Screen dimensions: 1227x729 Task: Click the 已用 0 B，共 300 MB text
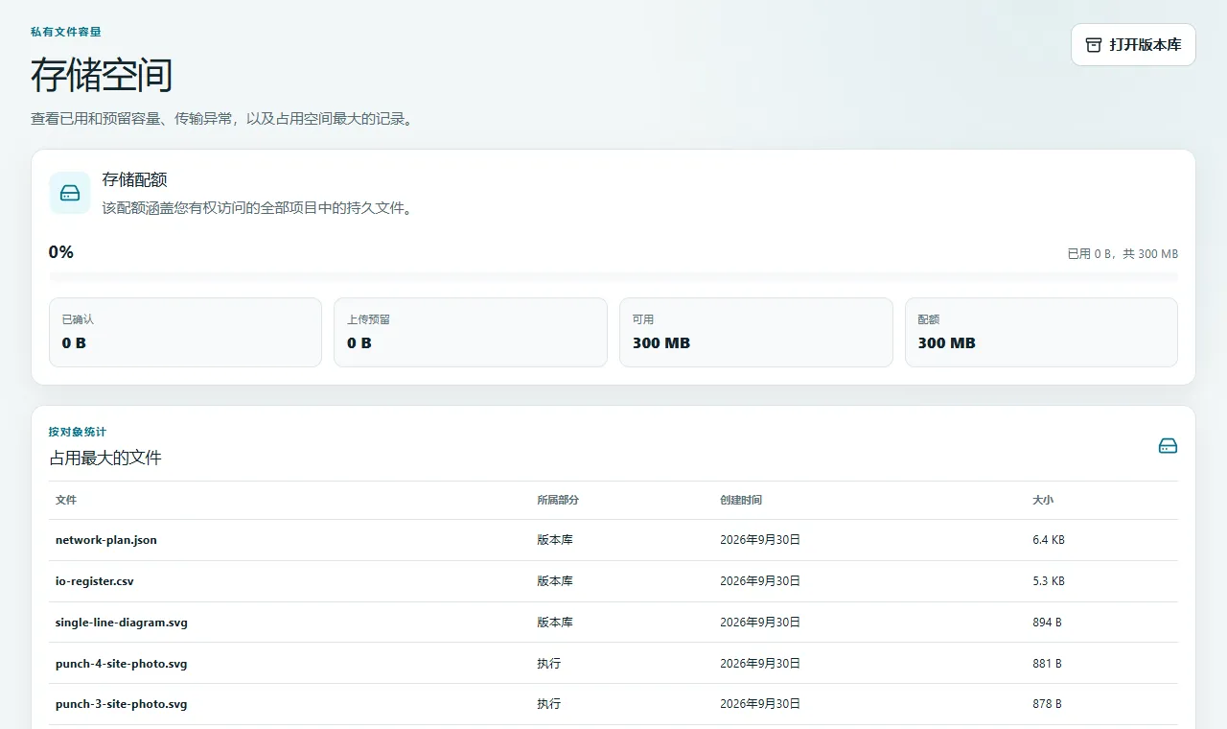[1123, 254]
